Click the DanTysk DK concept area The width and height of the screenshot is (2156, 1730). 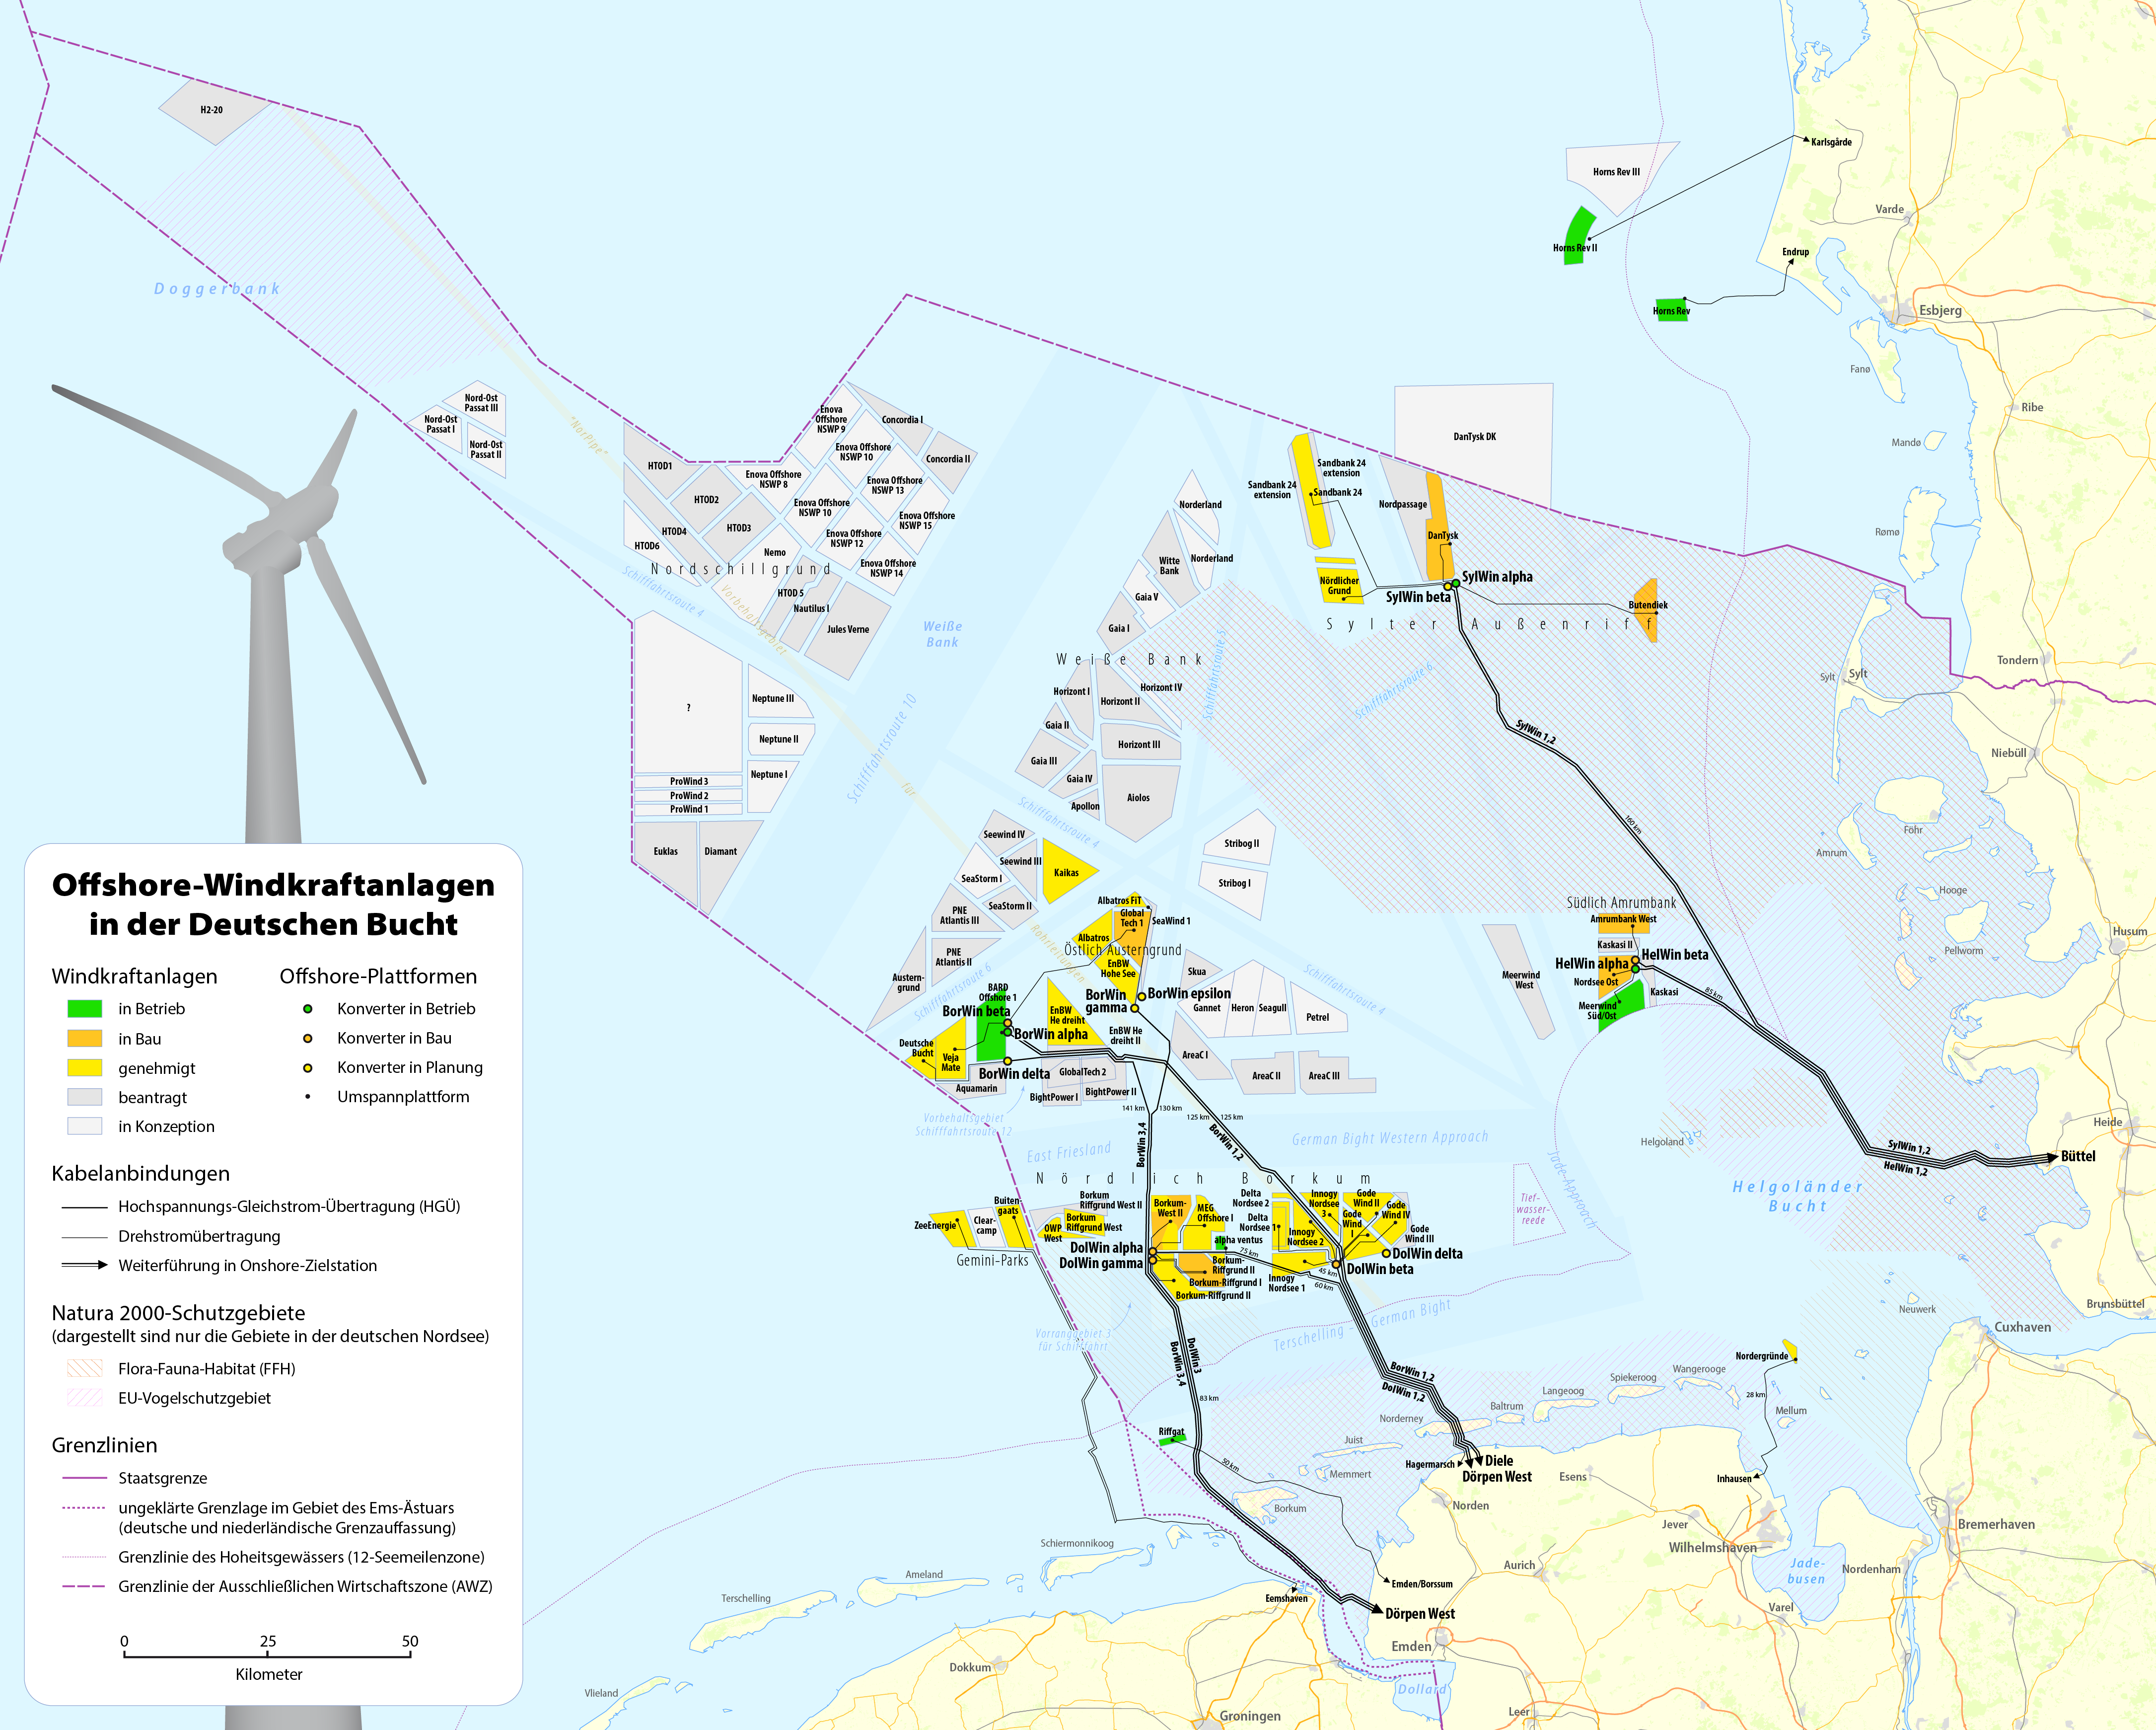coord(1474,436)
